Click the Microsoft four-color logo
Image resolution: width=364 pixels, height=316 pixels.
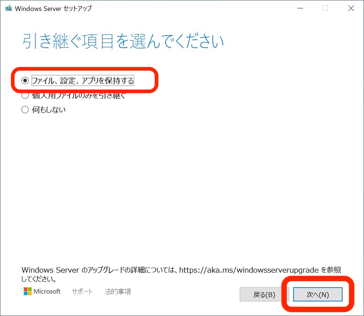tap(28, 291)
